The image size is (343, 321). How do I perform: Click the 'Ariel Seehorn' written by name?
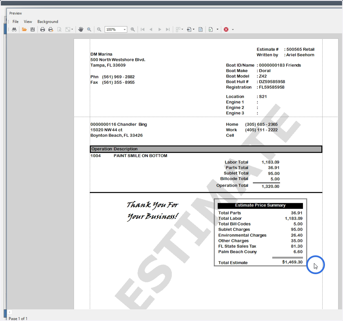pyautogui.click(x=300, y=55)
